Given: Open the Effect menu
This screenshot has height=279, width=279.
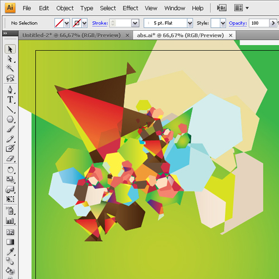Looking at the screenshot, I should [x=131, y=8].
